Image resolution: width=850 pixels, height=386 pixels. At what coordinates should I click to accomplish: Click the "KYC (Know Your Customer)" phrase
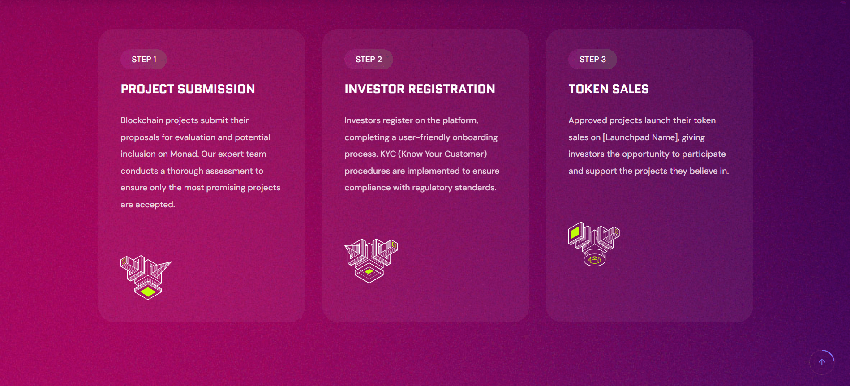[x=433, y=154]
